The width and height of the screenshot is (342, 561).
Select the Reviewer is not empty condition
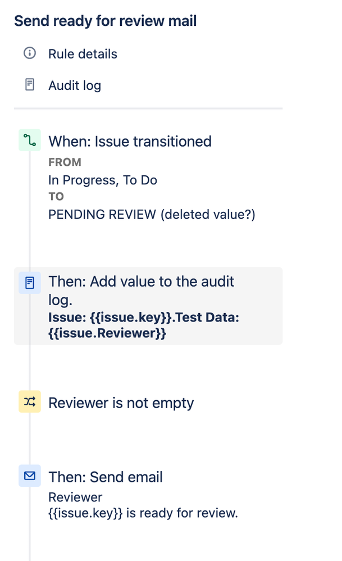(121, 403)
